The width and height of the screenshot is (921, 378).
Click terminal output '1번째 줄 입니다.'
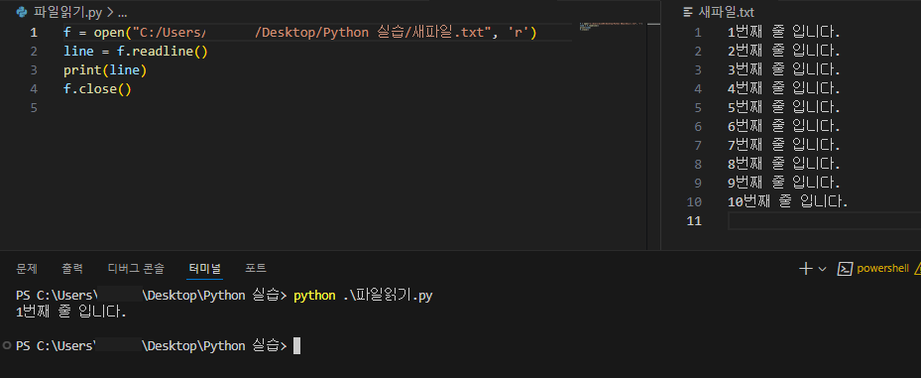(71, 313)
